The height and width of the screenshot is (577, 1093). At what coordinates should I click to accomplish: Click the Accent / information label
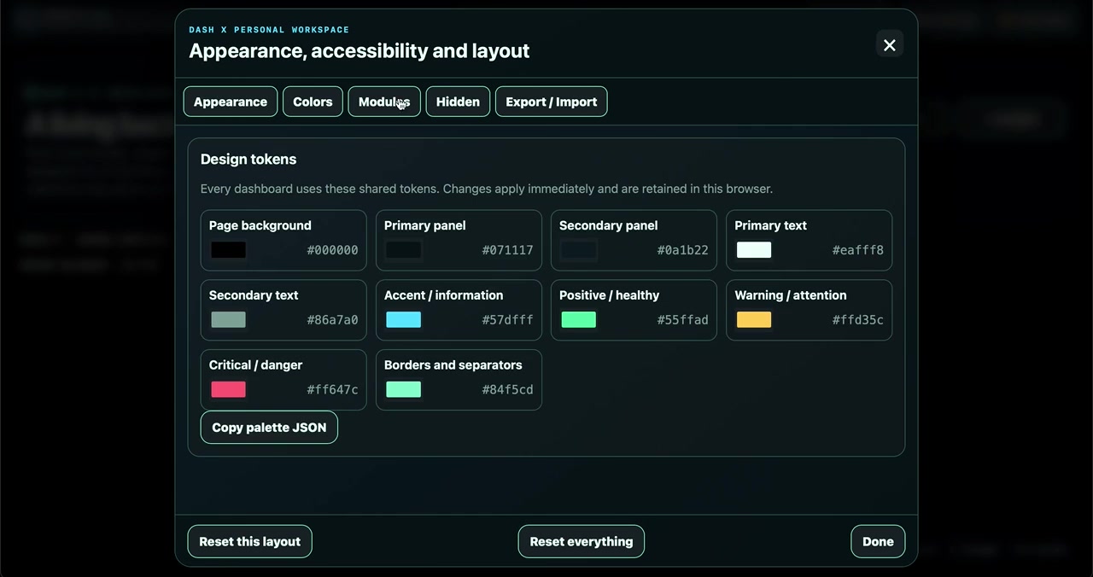(444, 295)
